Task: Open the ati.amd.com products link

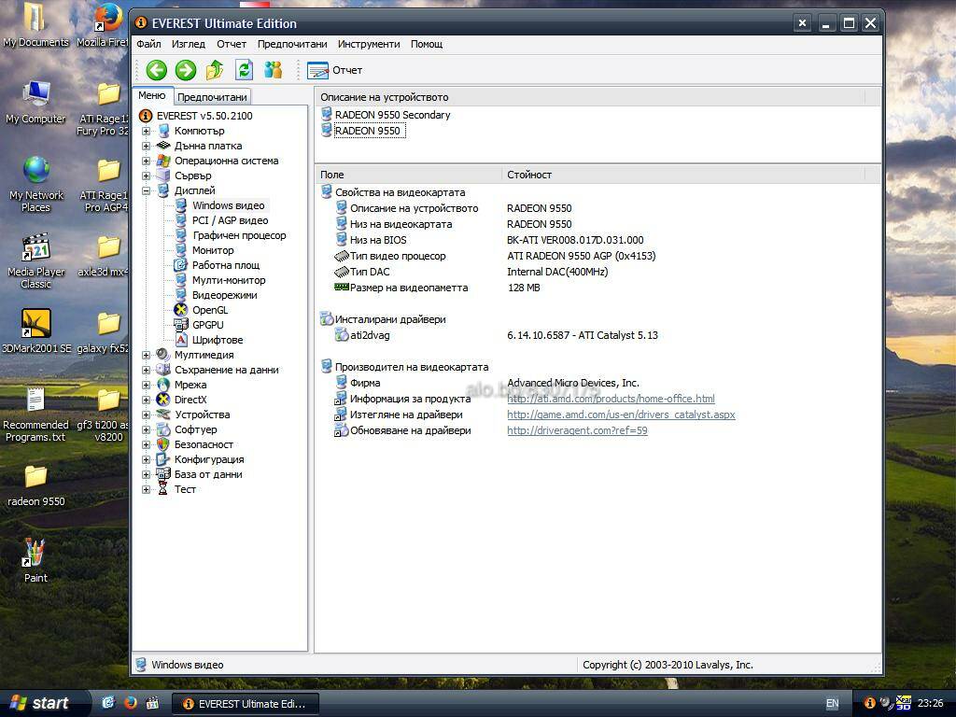Action: click(x=611, y=399)
